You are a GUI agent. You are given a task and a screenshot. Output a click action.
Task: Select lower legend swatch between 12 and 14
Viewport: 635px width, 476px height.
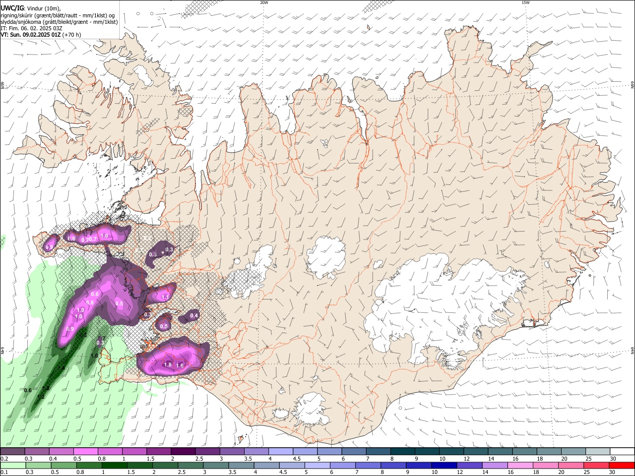click(x=469, y=466)
